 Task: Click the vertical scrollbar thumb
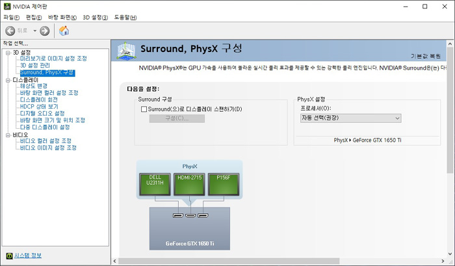450,111
